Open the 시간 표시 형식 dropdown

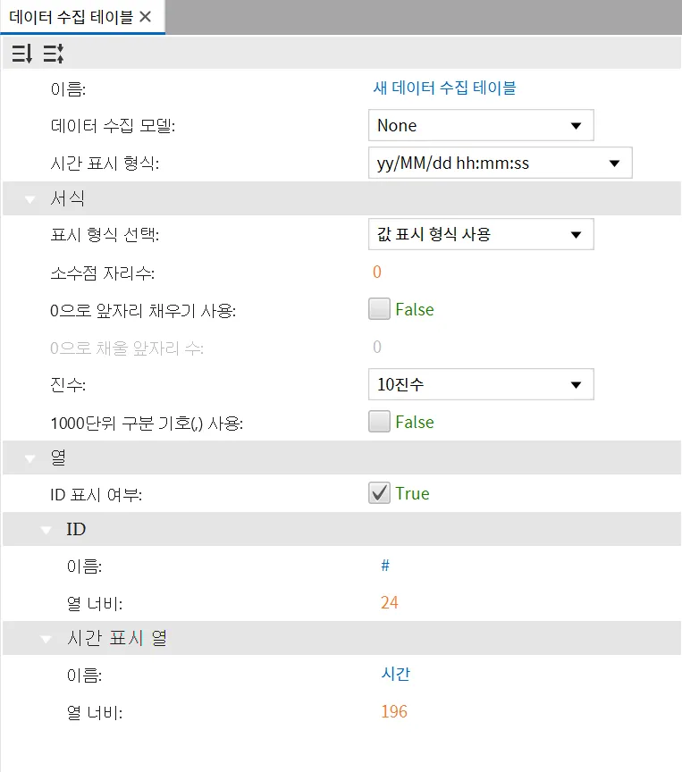(501, 163)
